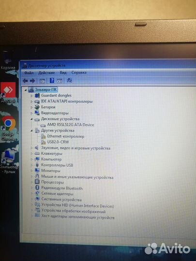Click the Процессоры chip icon
Image resolution: width=196 pixels, height=261 pixels.
[37, 182]
